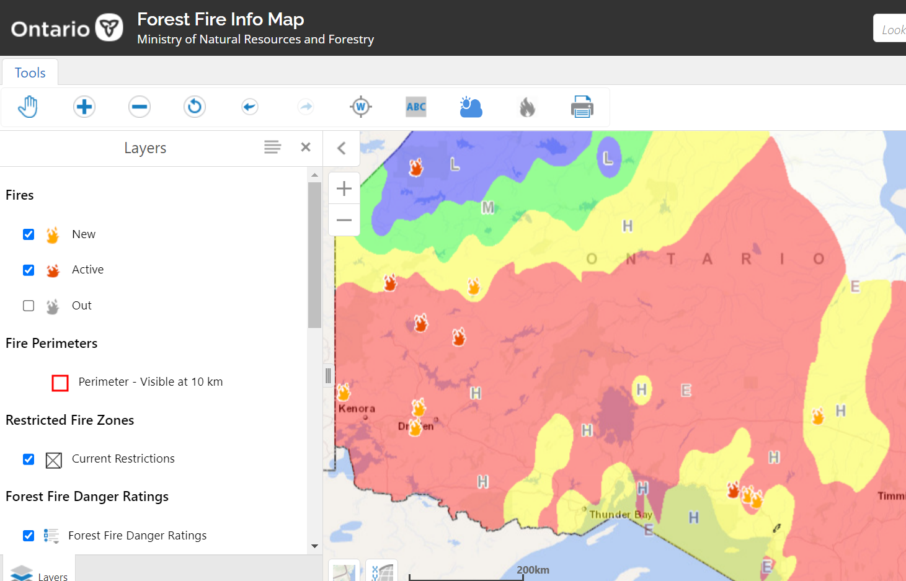This screenshot has width=906, height=581.
Task: Reset map to initial view
Action: (x=195, y=107)
